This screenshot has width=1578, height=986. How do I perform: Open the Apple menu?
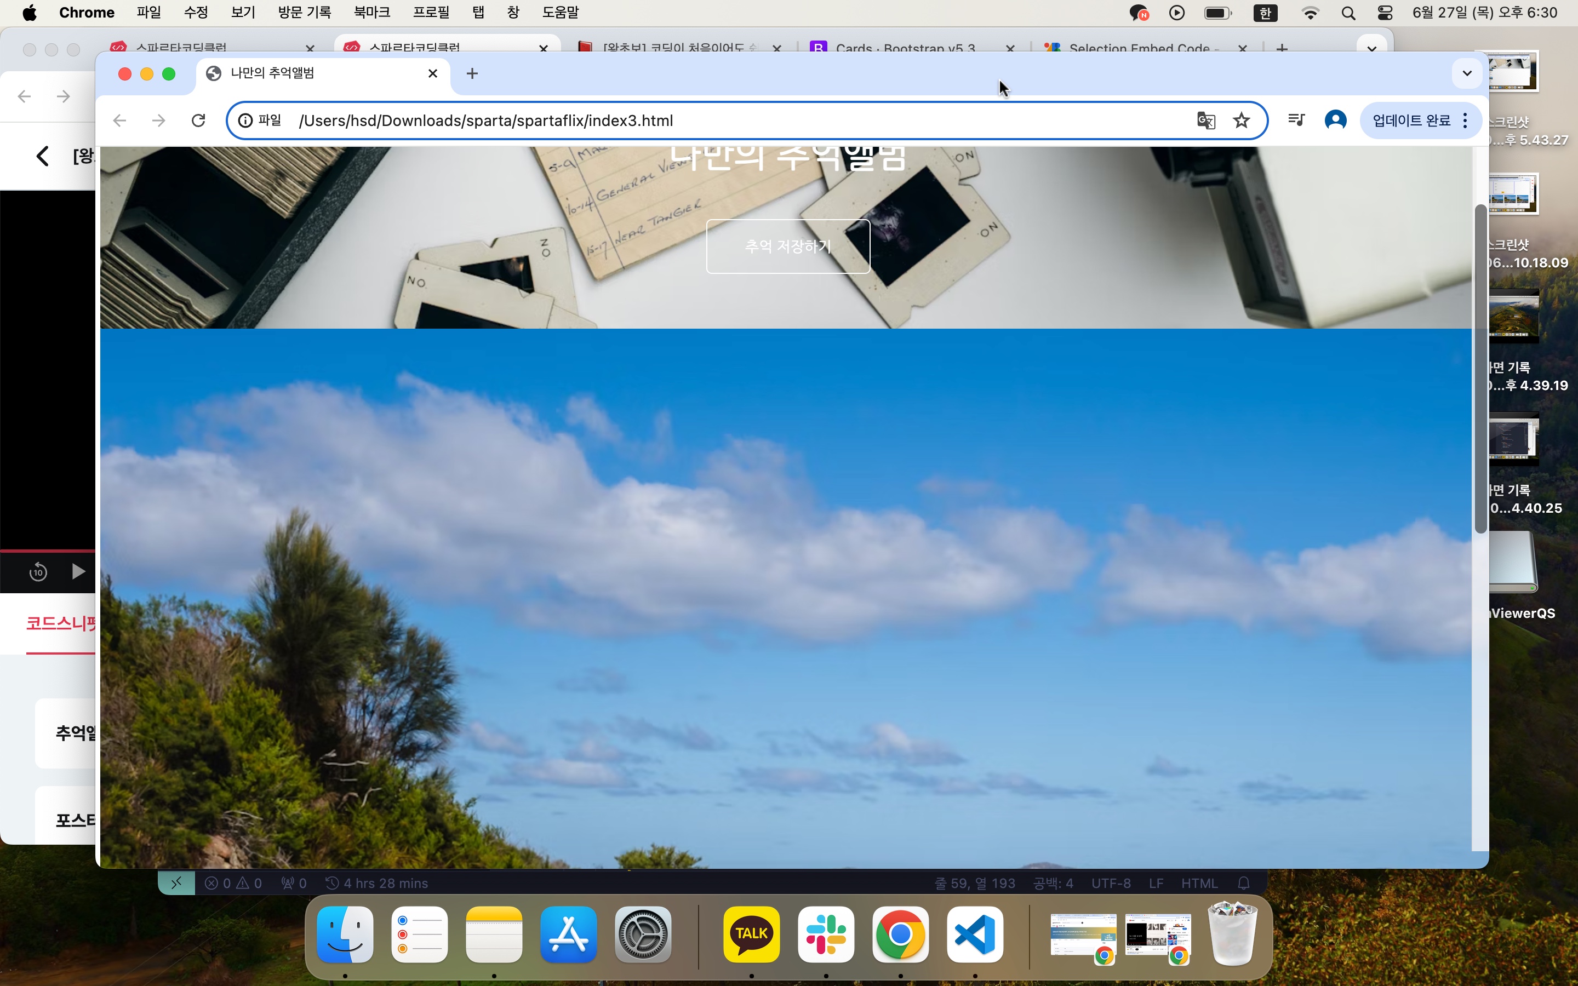(x=30, y=13)
